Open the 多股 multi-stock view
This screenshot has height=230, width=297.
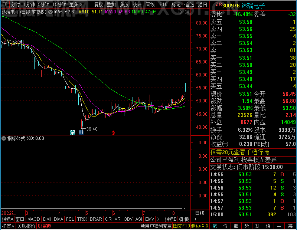coord(124,4)
